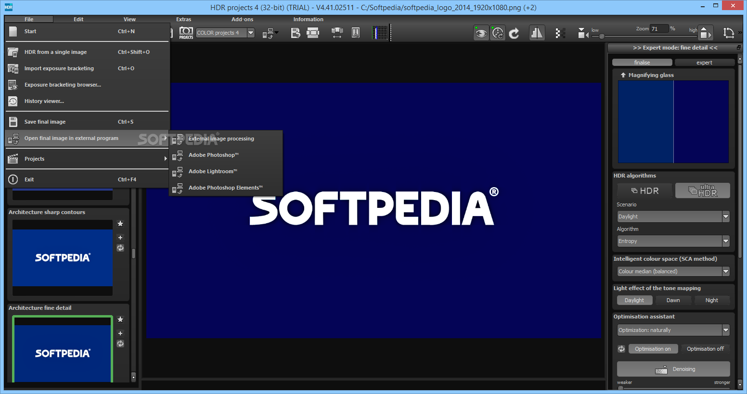Click the double-arrow image compare toolbar icon

pos(337,33)
